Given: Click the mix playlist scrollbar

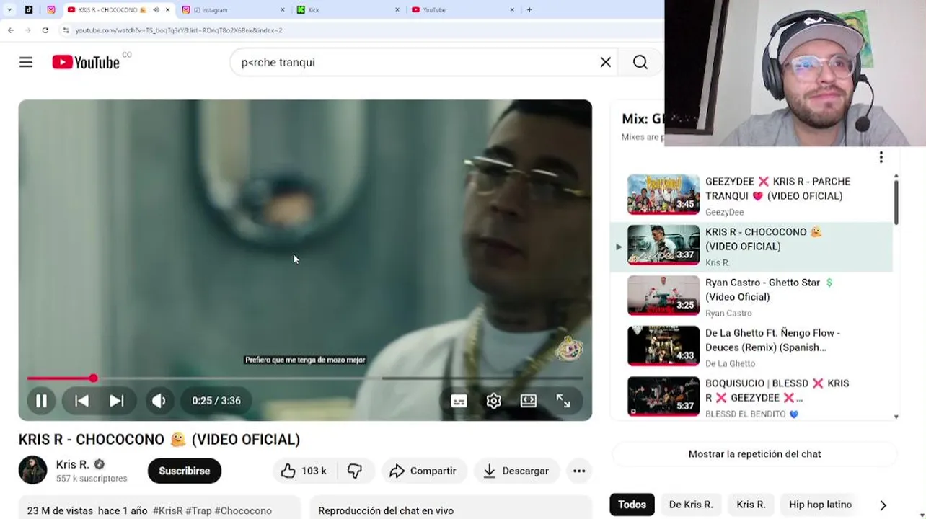Looking at the screenshot, I should (896, 202).
